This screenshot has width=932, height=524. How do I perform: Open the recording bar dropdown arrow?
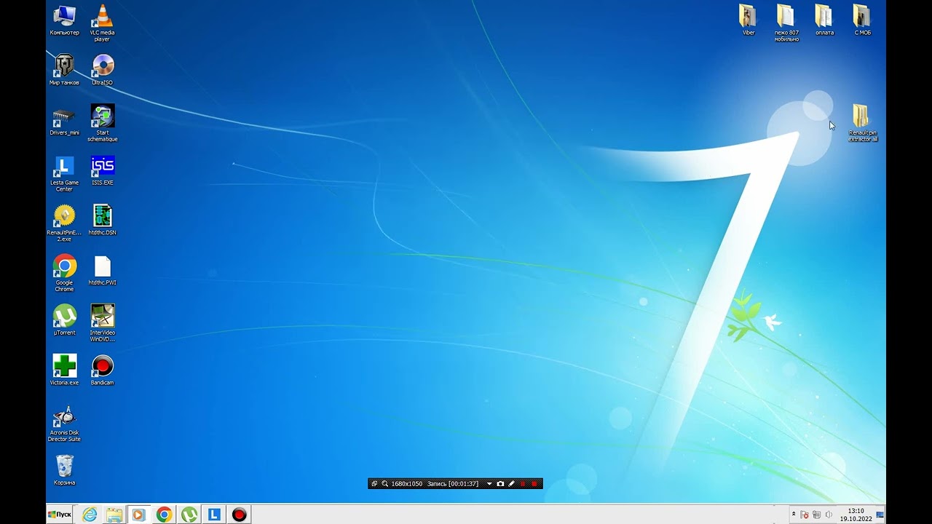click(489, 484)
